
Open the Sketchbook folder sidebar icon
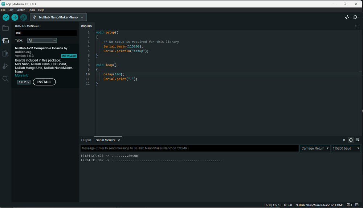click(x=5, y=28)
